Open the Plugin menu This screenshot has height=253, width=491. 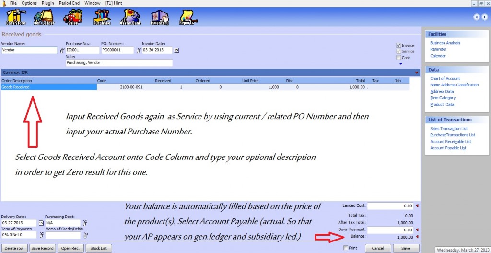pos(47,3)
